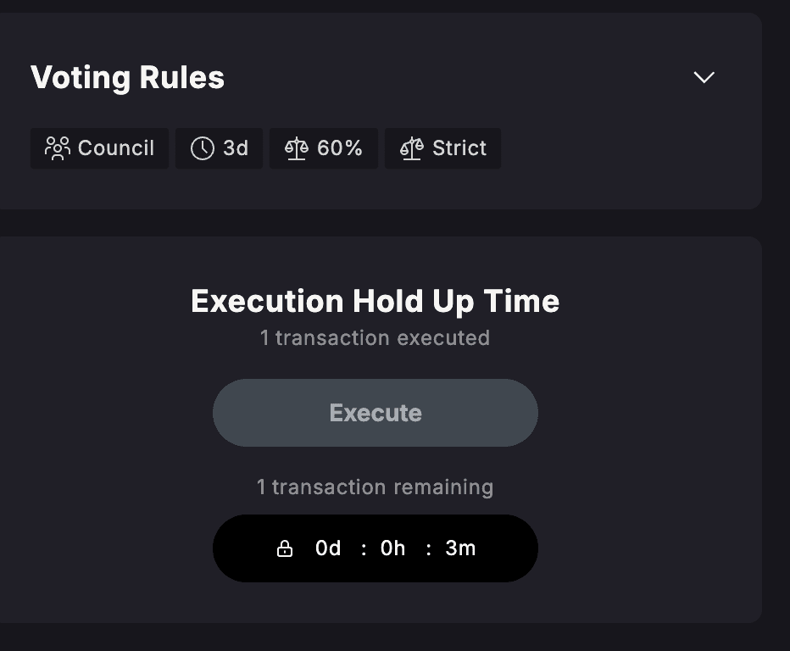Click the colon between 0h and 3m
790x651 pixels.
click(429, 549)
